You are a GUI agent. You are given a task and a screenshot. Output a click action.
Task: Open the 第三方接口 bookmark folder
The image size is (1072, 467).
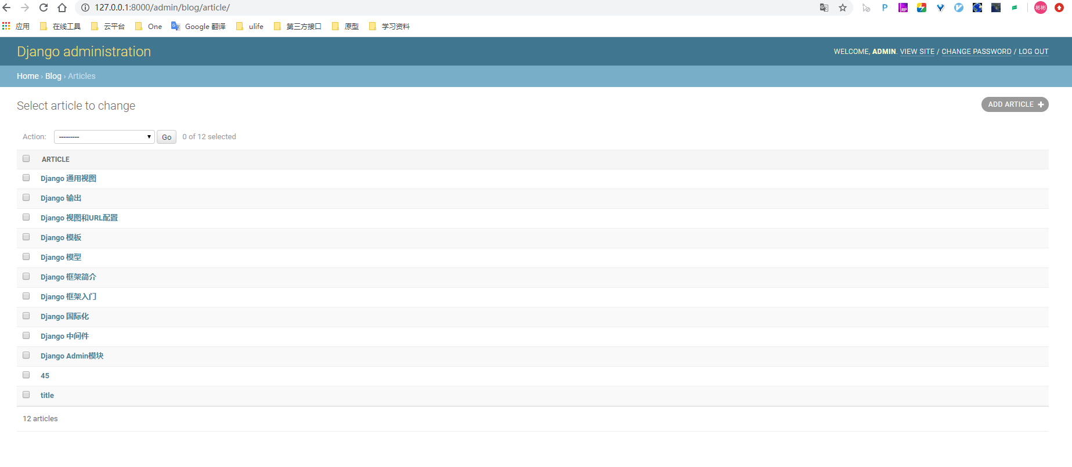coord(298,26)
